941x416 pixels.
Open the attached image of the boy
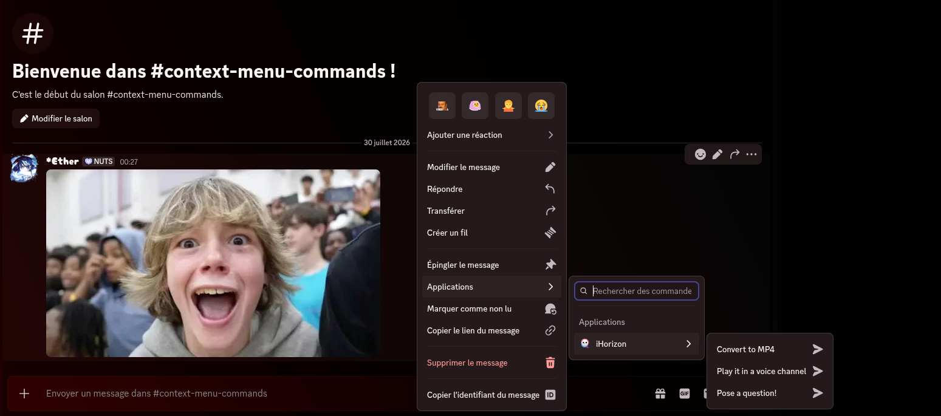tap(213, 263)
